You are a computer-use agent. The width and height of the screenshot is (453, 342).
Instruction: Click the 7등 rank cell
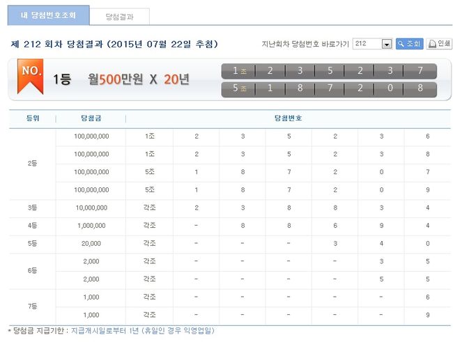click(x=32, y=306)
